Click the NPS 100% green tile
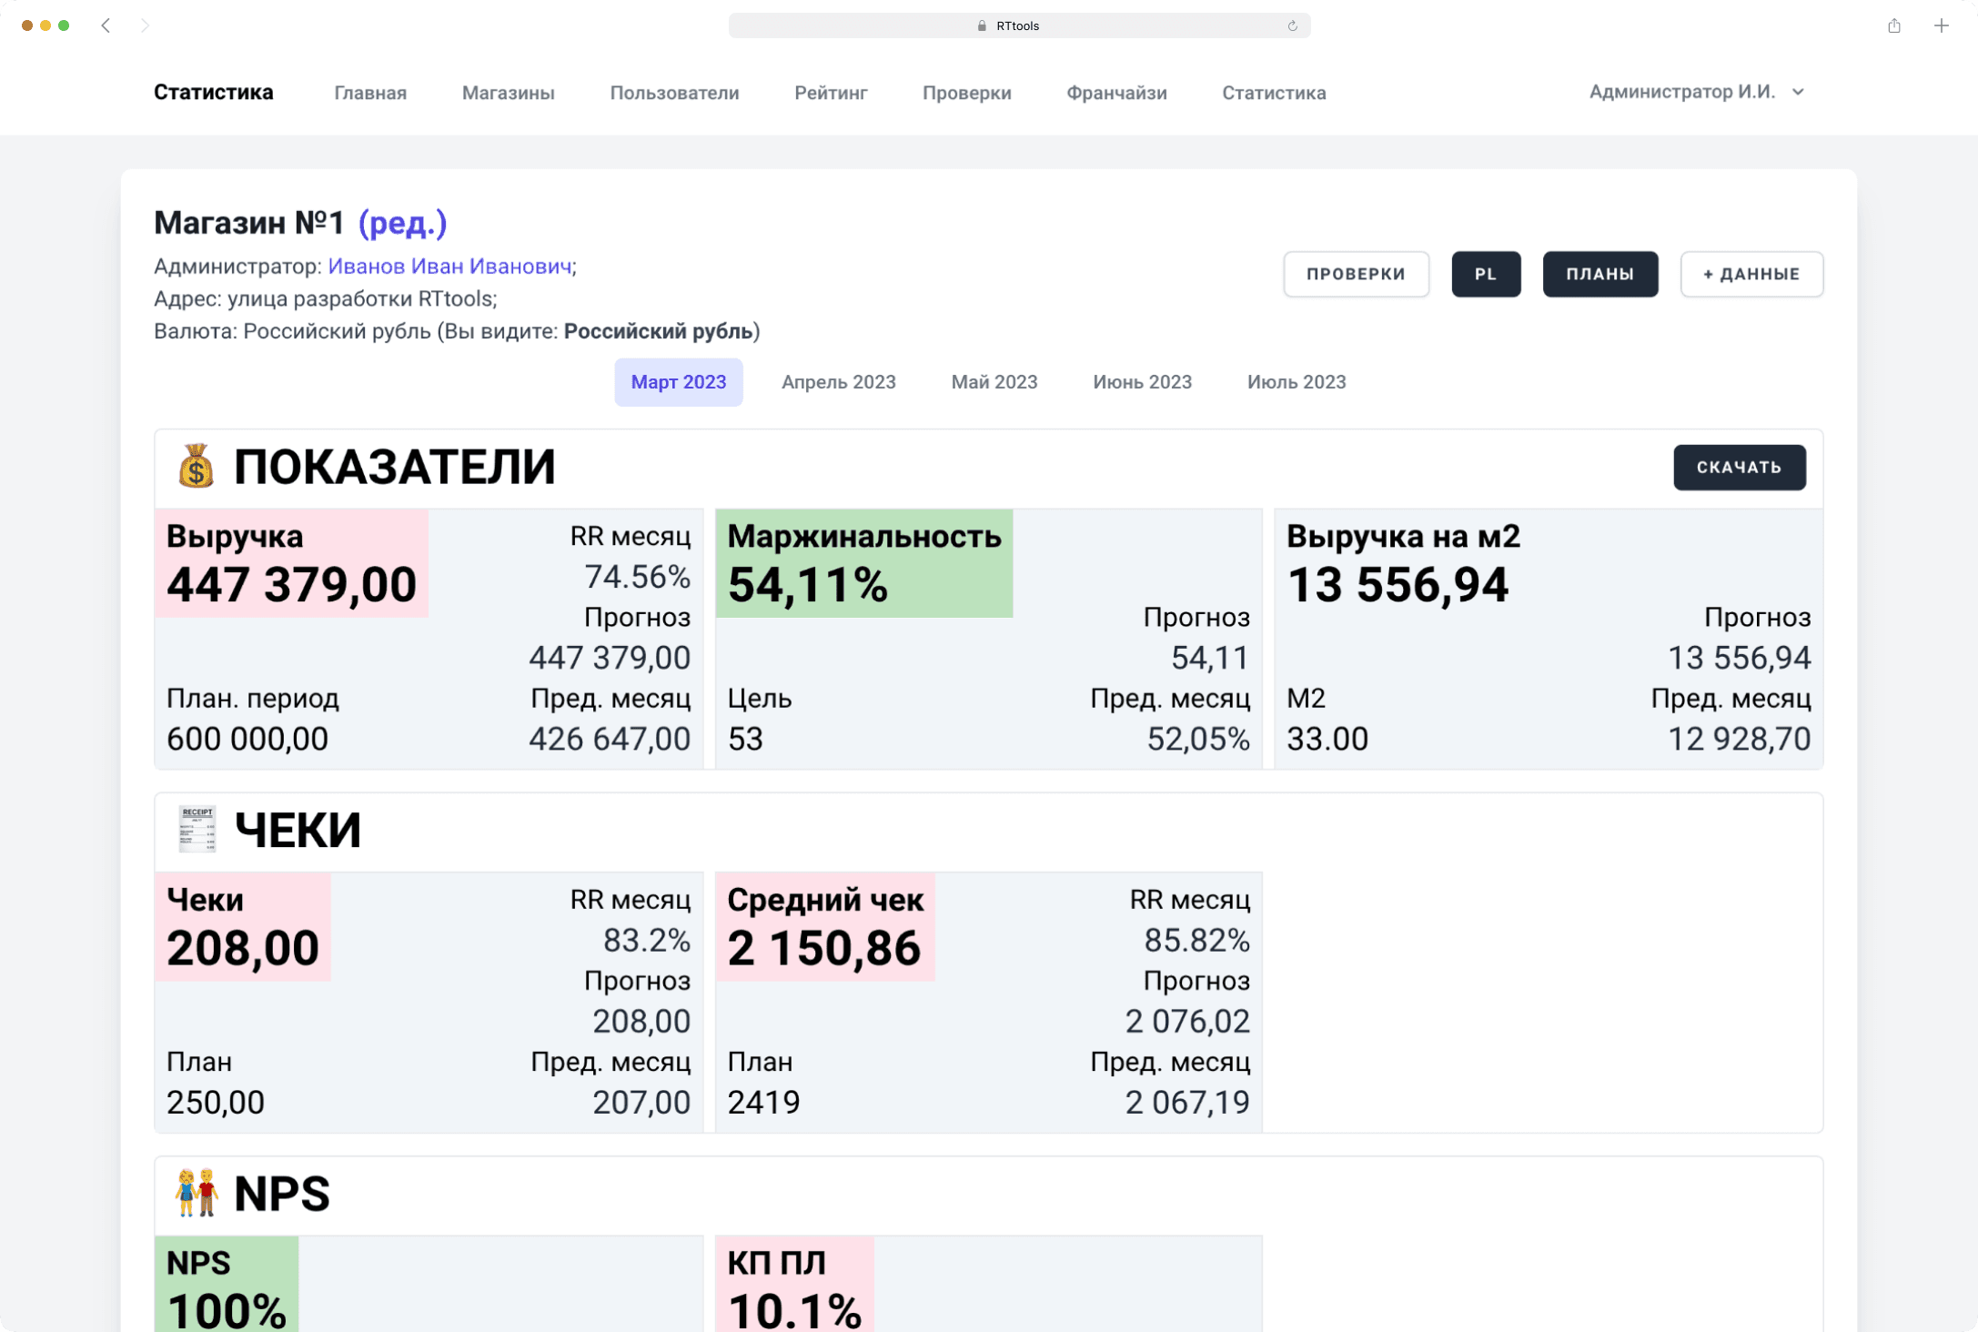This screenshot has width=1978, height=1332. pos(227,1284)
